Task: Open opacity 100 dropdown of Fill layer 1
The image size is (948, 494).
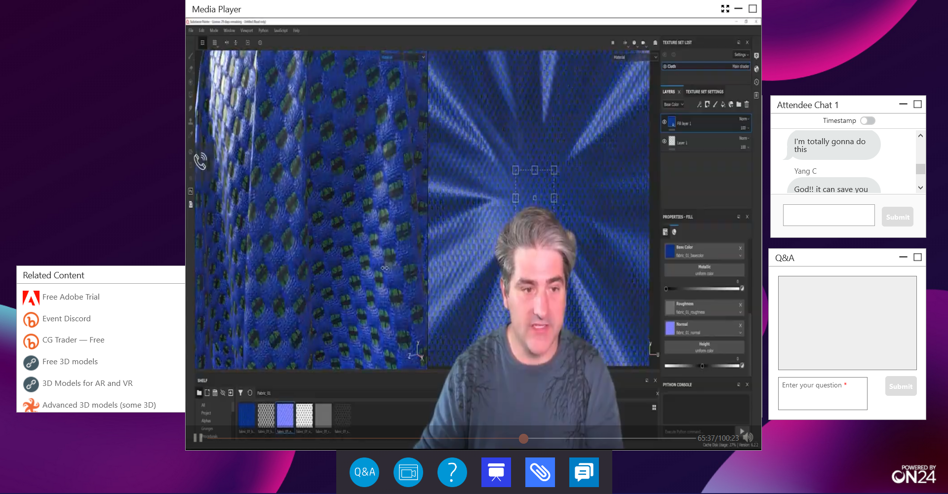Action: (745, 128)
